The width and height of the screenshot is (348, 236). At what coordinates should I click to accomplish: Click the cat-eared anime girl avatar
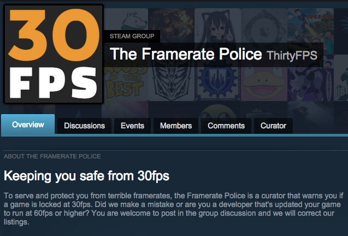[217, 26]
